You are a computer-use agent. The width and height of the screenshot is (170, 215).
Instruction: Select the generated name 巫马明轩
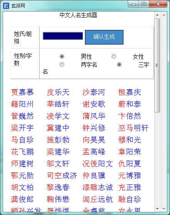[x=133, y=128]
